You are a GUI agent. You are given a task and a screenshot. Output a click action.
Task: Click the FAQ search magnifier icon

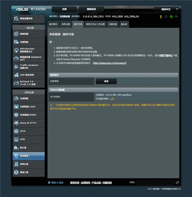pyautogui.click(x=177, y=182)
